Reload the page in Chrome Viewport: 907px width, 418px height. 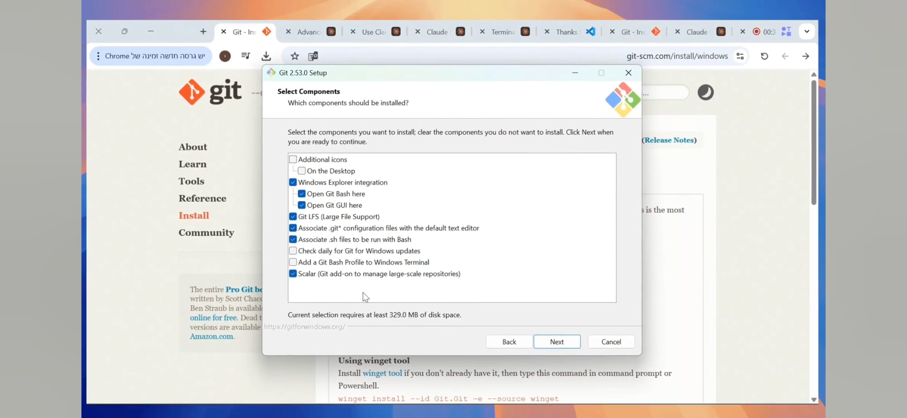764,56
